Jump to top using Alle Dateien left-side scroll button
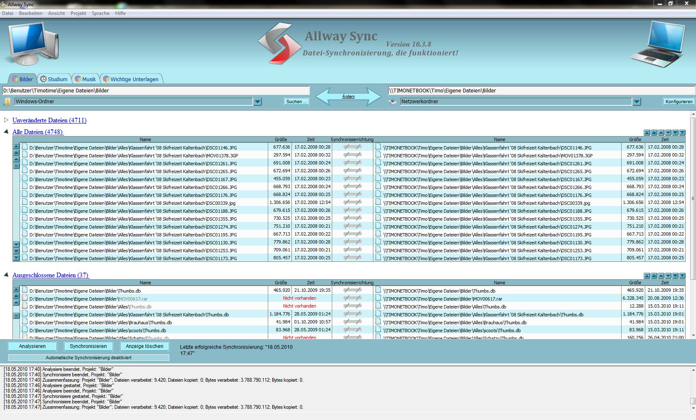Viewport: 696px width, 420px height. pos(16,147)
